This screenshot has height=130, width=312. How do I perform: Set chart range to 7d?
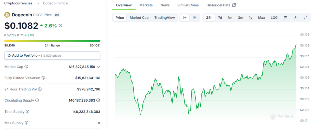(220, 18)
